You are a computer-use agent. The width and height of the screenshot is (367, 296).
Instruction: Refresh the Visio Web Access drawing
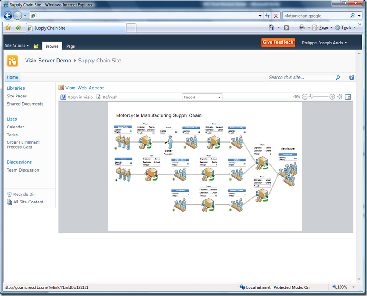pyautogui.click(x=109, y=97)
